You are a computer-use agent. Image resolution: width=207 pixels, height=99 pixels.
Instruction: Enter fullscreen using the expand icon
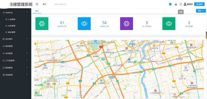coord(181,4)
